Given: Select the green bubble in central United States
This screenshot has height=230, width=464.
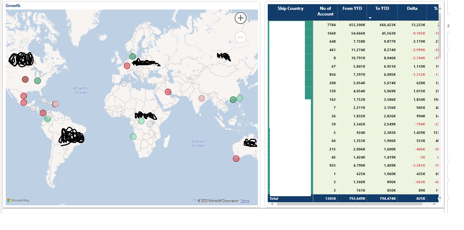Looking at the screenshot, I should [x=37, y=81].
